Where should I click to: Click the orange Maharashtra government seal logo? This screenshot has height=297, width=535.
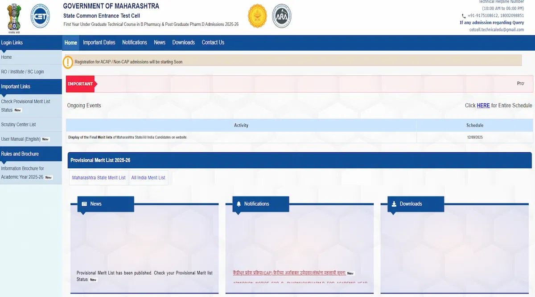tap(257, 16)
